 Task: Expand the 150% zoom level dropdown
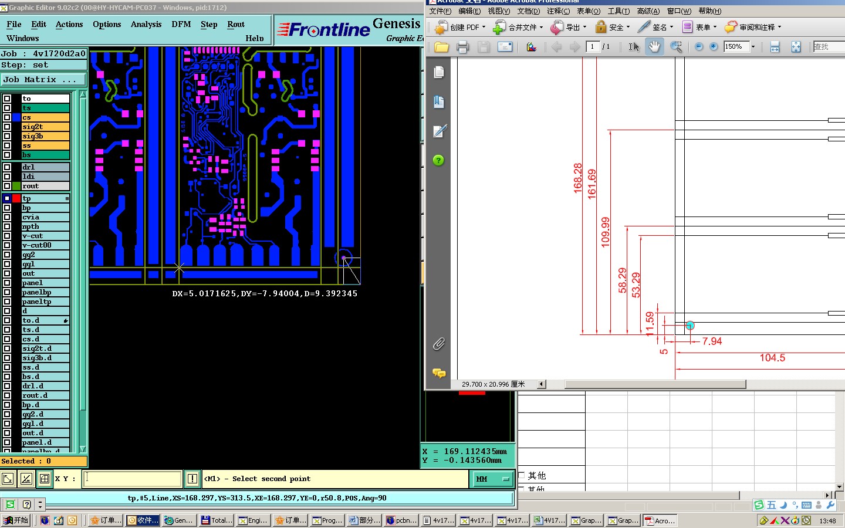tap(753, 47)
